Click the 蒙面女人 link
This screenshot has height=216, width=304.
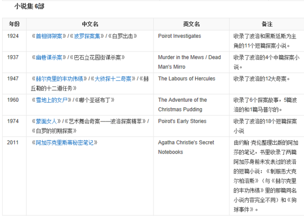click(46, 121)
